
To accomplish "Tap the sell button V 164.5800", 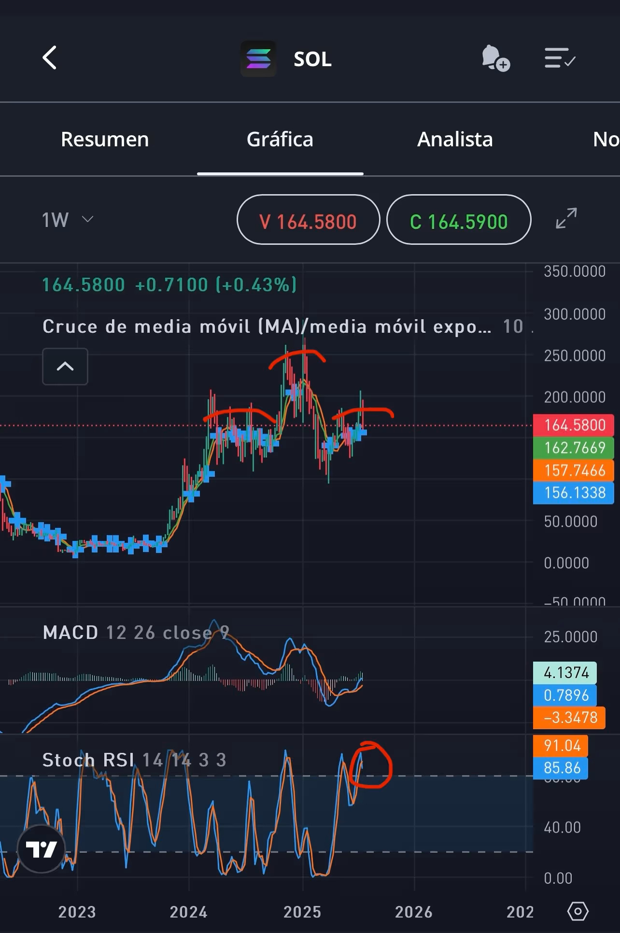I will click(308, 220).
